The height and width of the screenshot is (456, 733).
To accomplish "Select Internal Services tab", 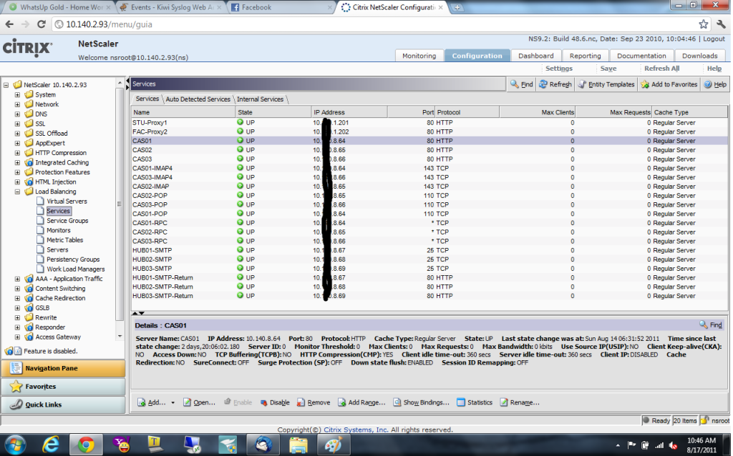I will tap(260, 99).
